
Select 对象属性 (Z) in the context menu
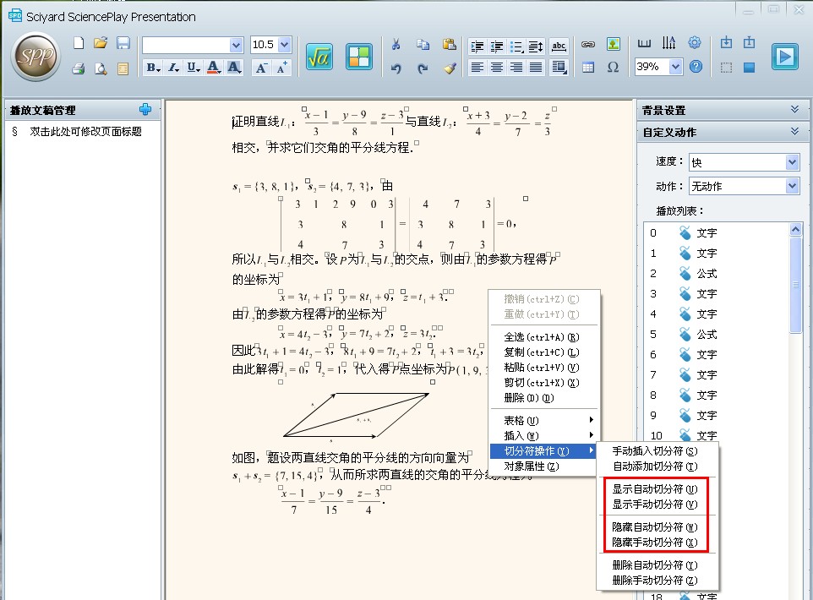point(543,466)
